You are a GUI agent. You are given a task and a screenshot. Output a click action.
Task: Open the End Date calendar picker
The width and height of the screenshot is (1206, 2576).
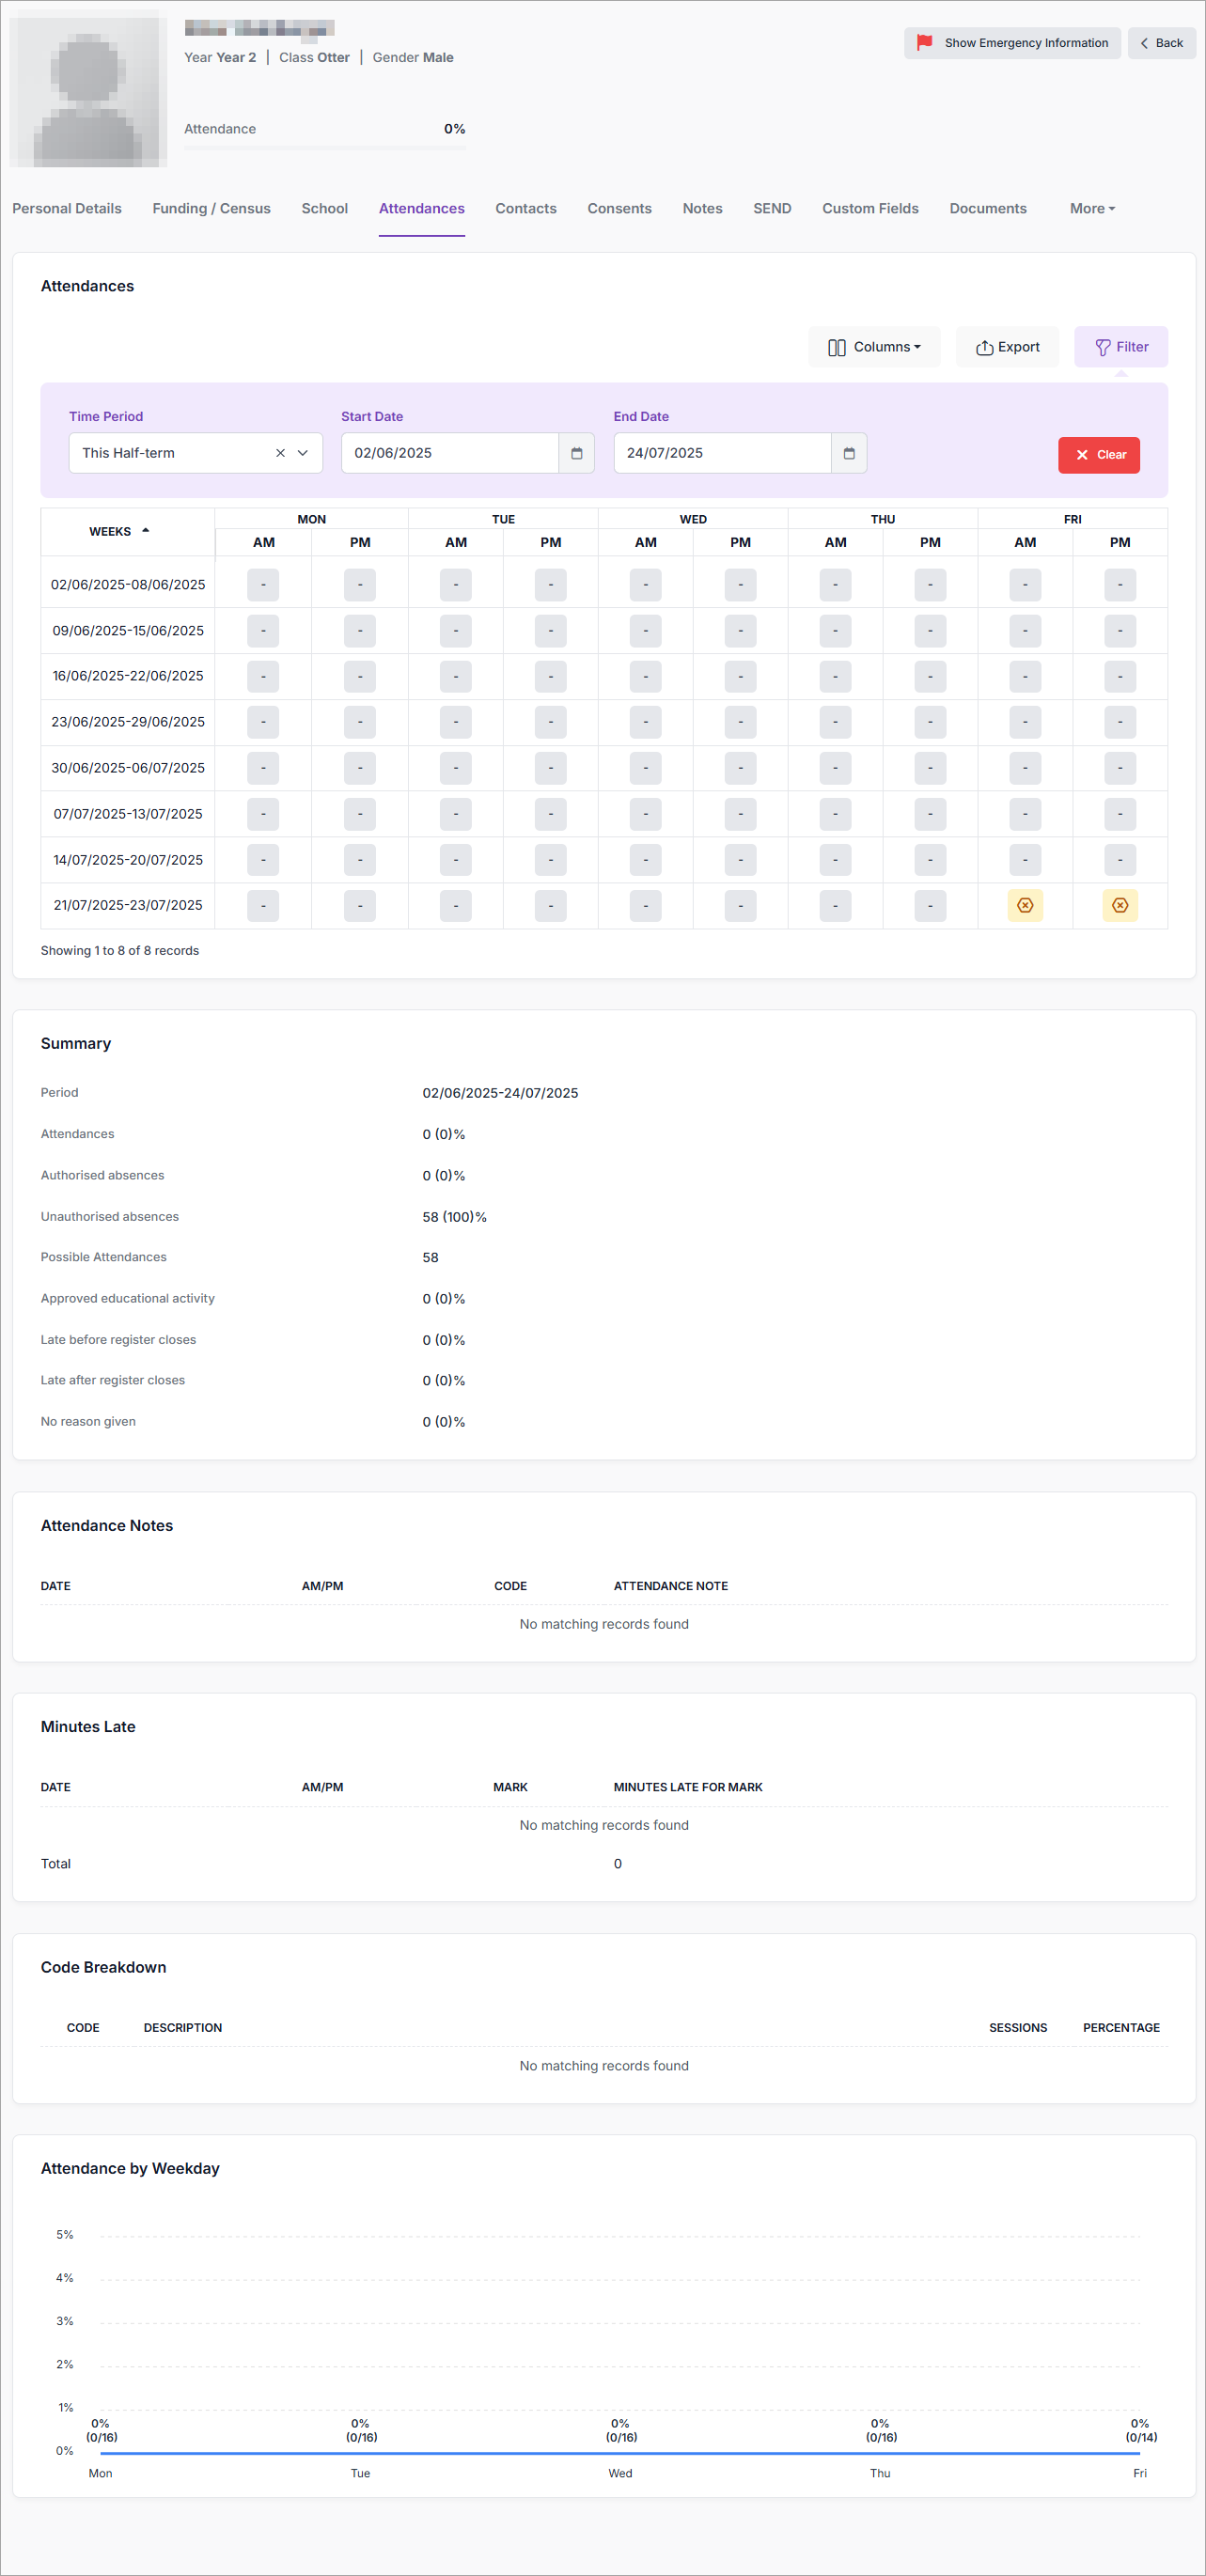[848, 453]
